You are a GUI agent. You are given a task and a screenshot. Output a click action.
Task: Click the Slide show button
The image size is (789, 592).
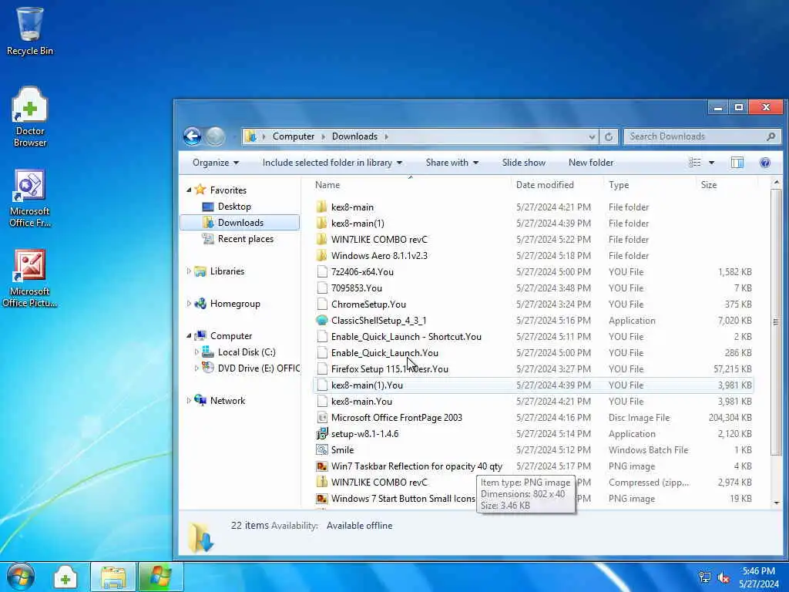tap(523, 163)
